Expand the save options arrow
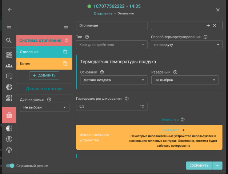The image size is (228, 174). (217, 166)
